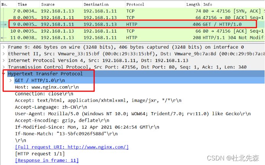Select the If-None-Match header line
Image resolution: width=265 pixels, height=165 pixels.
coord(66,134)
